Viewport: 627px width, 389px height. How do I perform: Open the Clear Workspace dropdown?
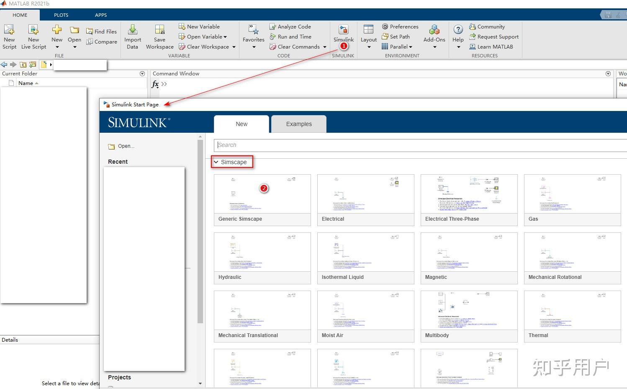(234, 47)
